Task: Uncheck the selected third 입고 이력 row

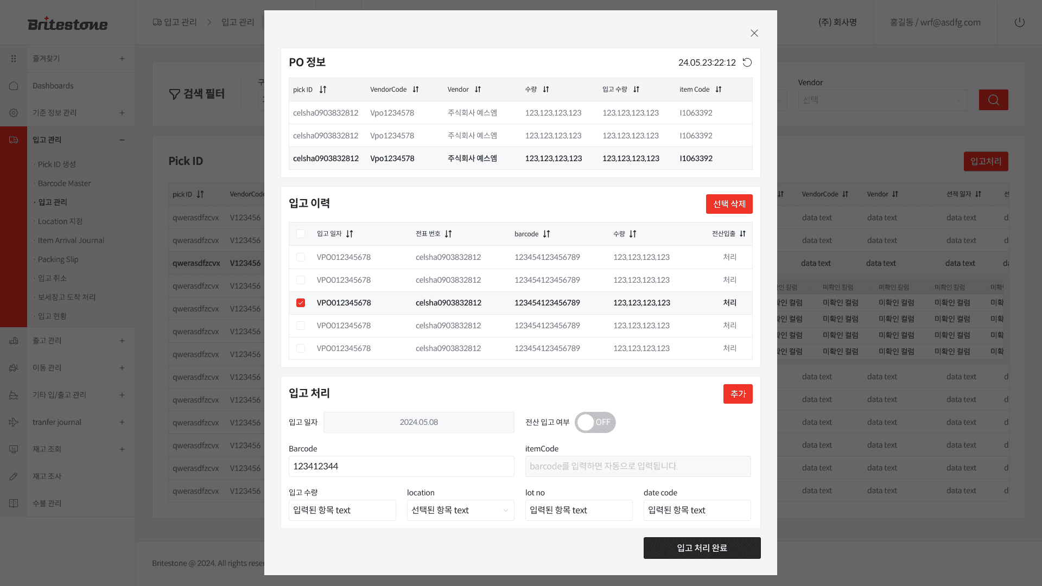Action: pos(301,303)
